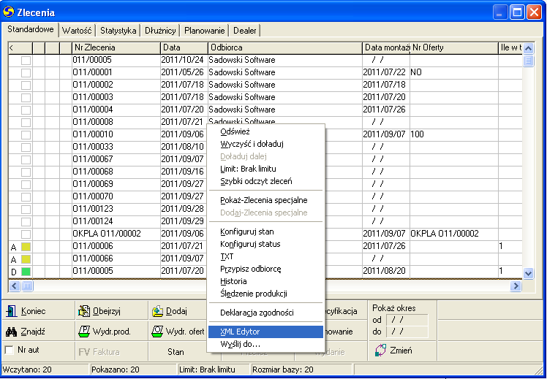Select Wyczyść i doładuj menu entry
Viewport: 547px width, 379px height.
click(265, 144)
